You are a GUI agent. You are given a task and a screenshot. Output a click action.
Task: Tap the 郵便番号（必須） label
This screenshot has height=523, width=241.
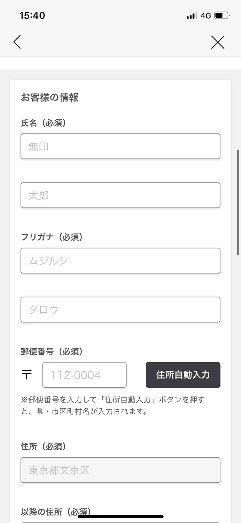click(52, 352)
